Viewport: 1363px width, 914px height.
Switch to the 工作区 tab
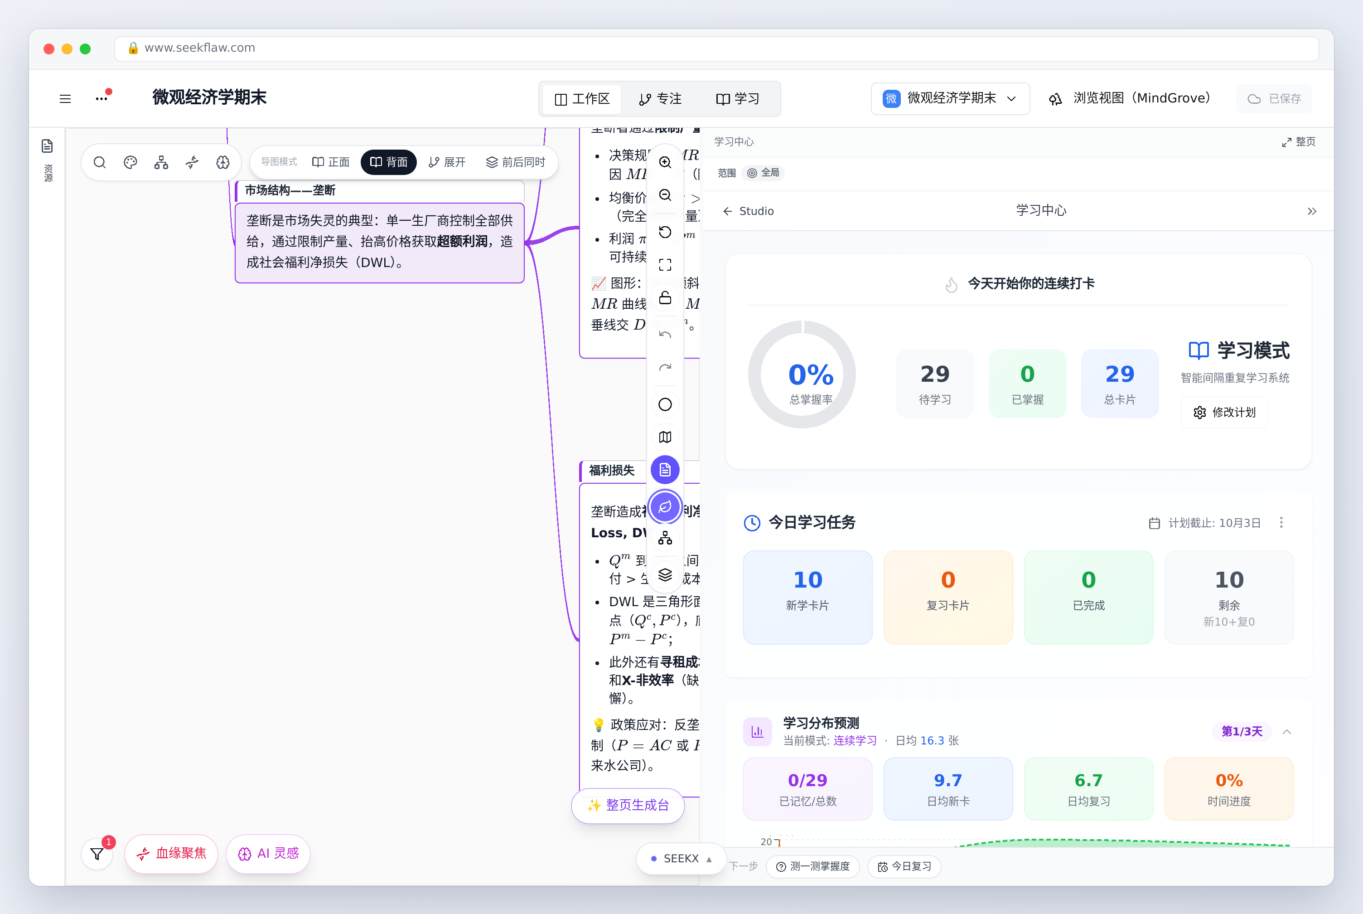pyautogui.click(x=582, y=98)
